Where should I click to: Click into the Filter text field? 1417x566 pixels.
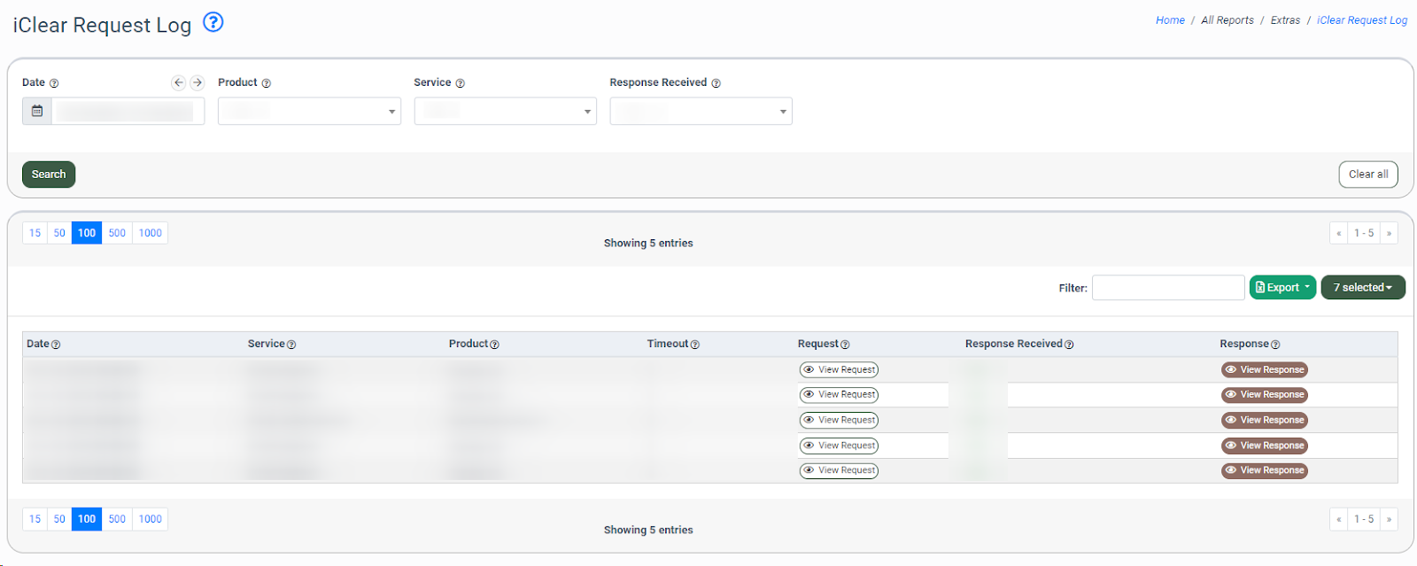[1167, 288]
